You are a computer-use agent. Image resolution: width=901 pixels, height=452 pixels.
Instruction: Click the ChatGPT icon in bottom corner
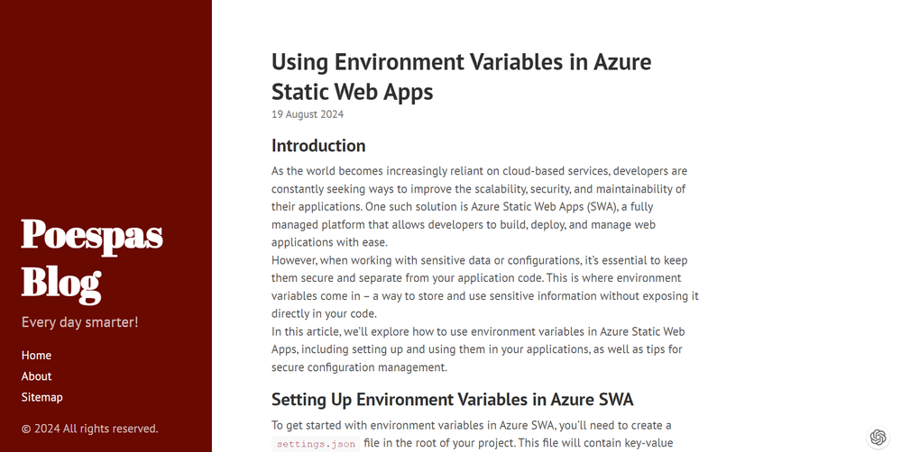coord(878,437)
